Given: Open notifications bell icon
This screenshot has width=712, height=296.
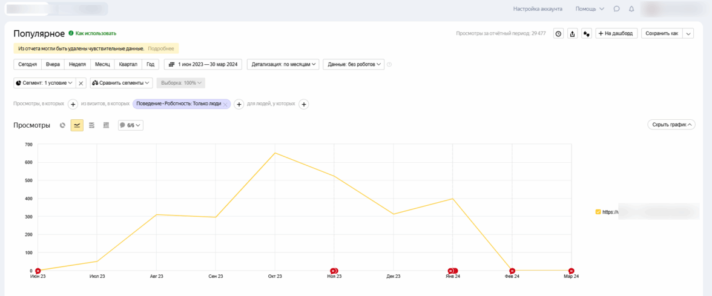Looking at the screenshot, I should (631, 9).
